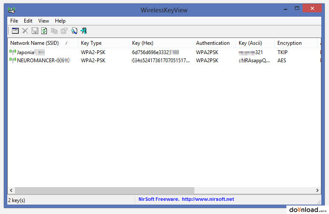This screenshot has width=329, height=214.
Task: Sort by Encryption column header
Action: point(296,43)
